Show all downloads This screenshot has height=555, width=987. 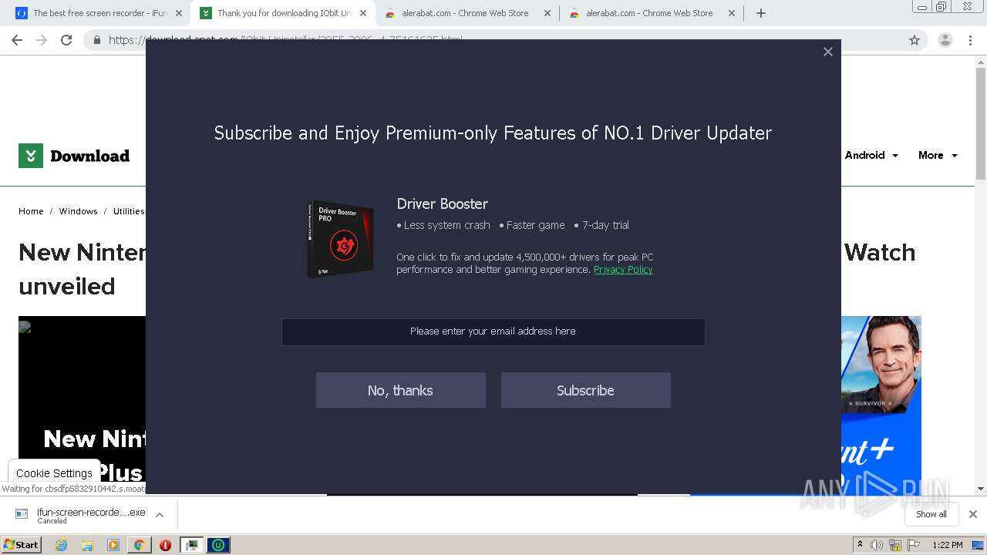point(931,514)
